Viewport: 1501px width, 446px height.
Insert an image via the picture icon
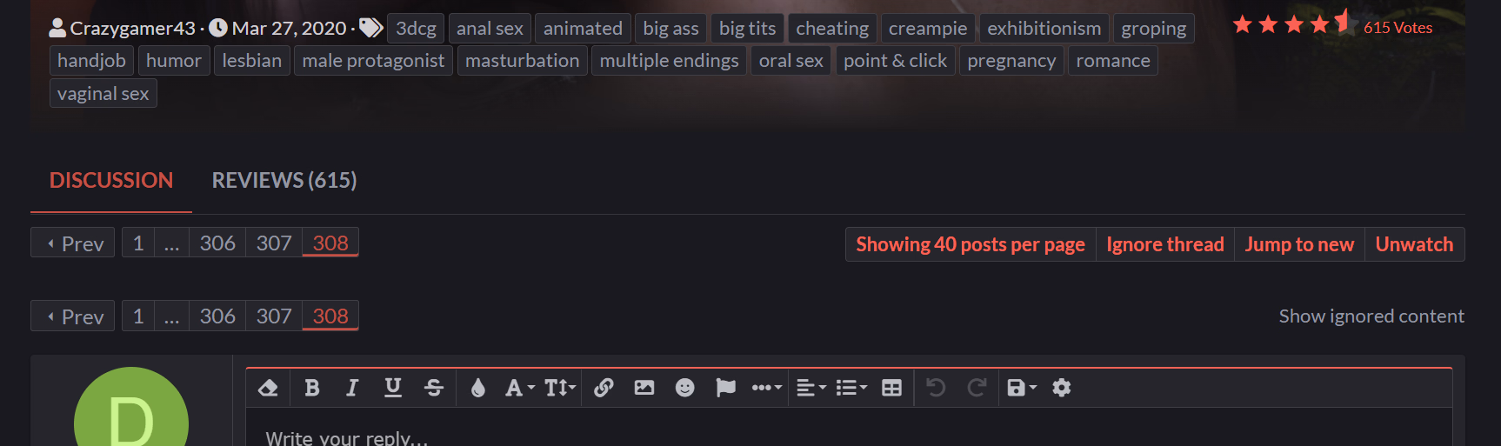tap(644, 388)
